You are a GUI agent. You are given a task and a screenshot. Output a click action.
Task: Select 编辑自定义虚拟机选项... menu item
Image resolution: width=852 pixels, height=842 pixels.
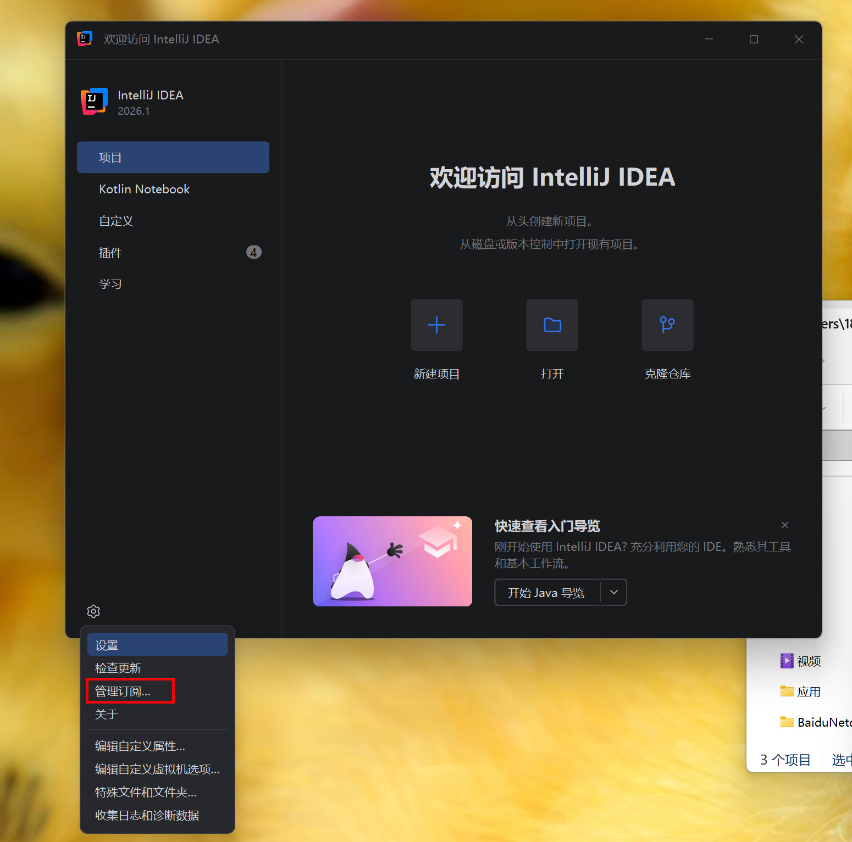[x=157, y=769]
